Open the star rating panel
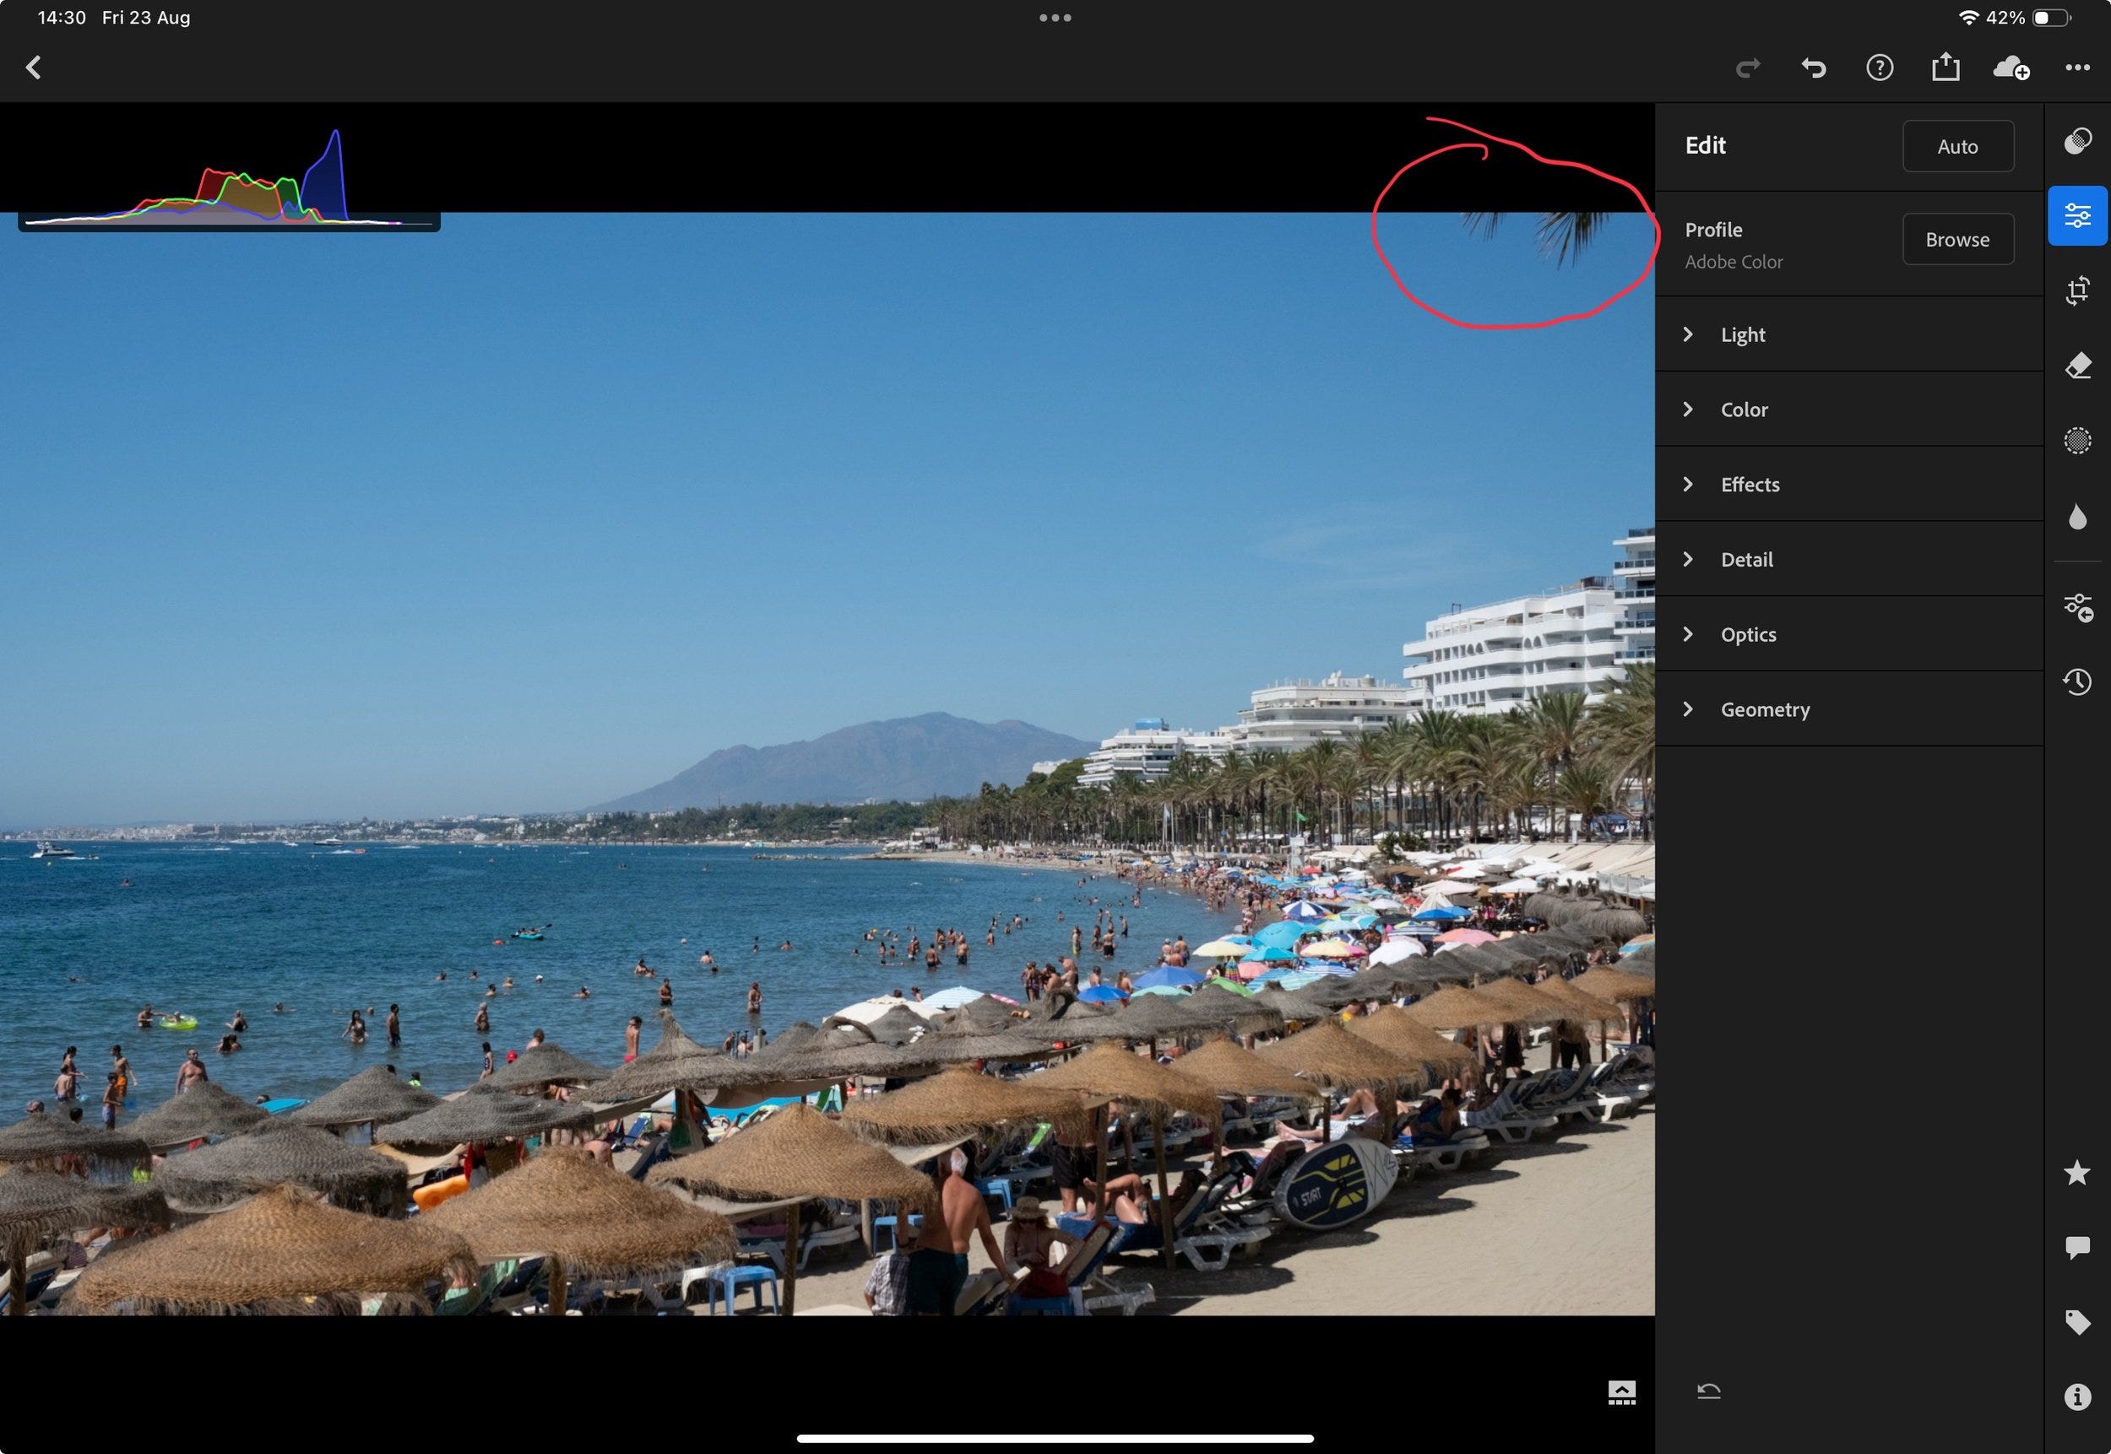 tap(2076, 1173)
